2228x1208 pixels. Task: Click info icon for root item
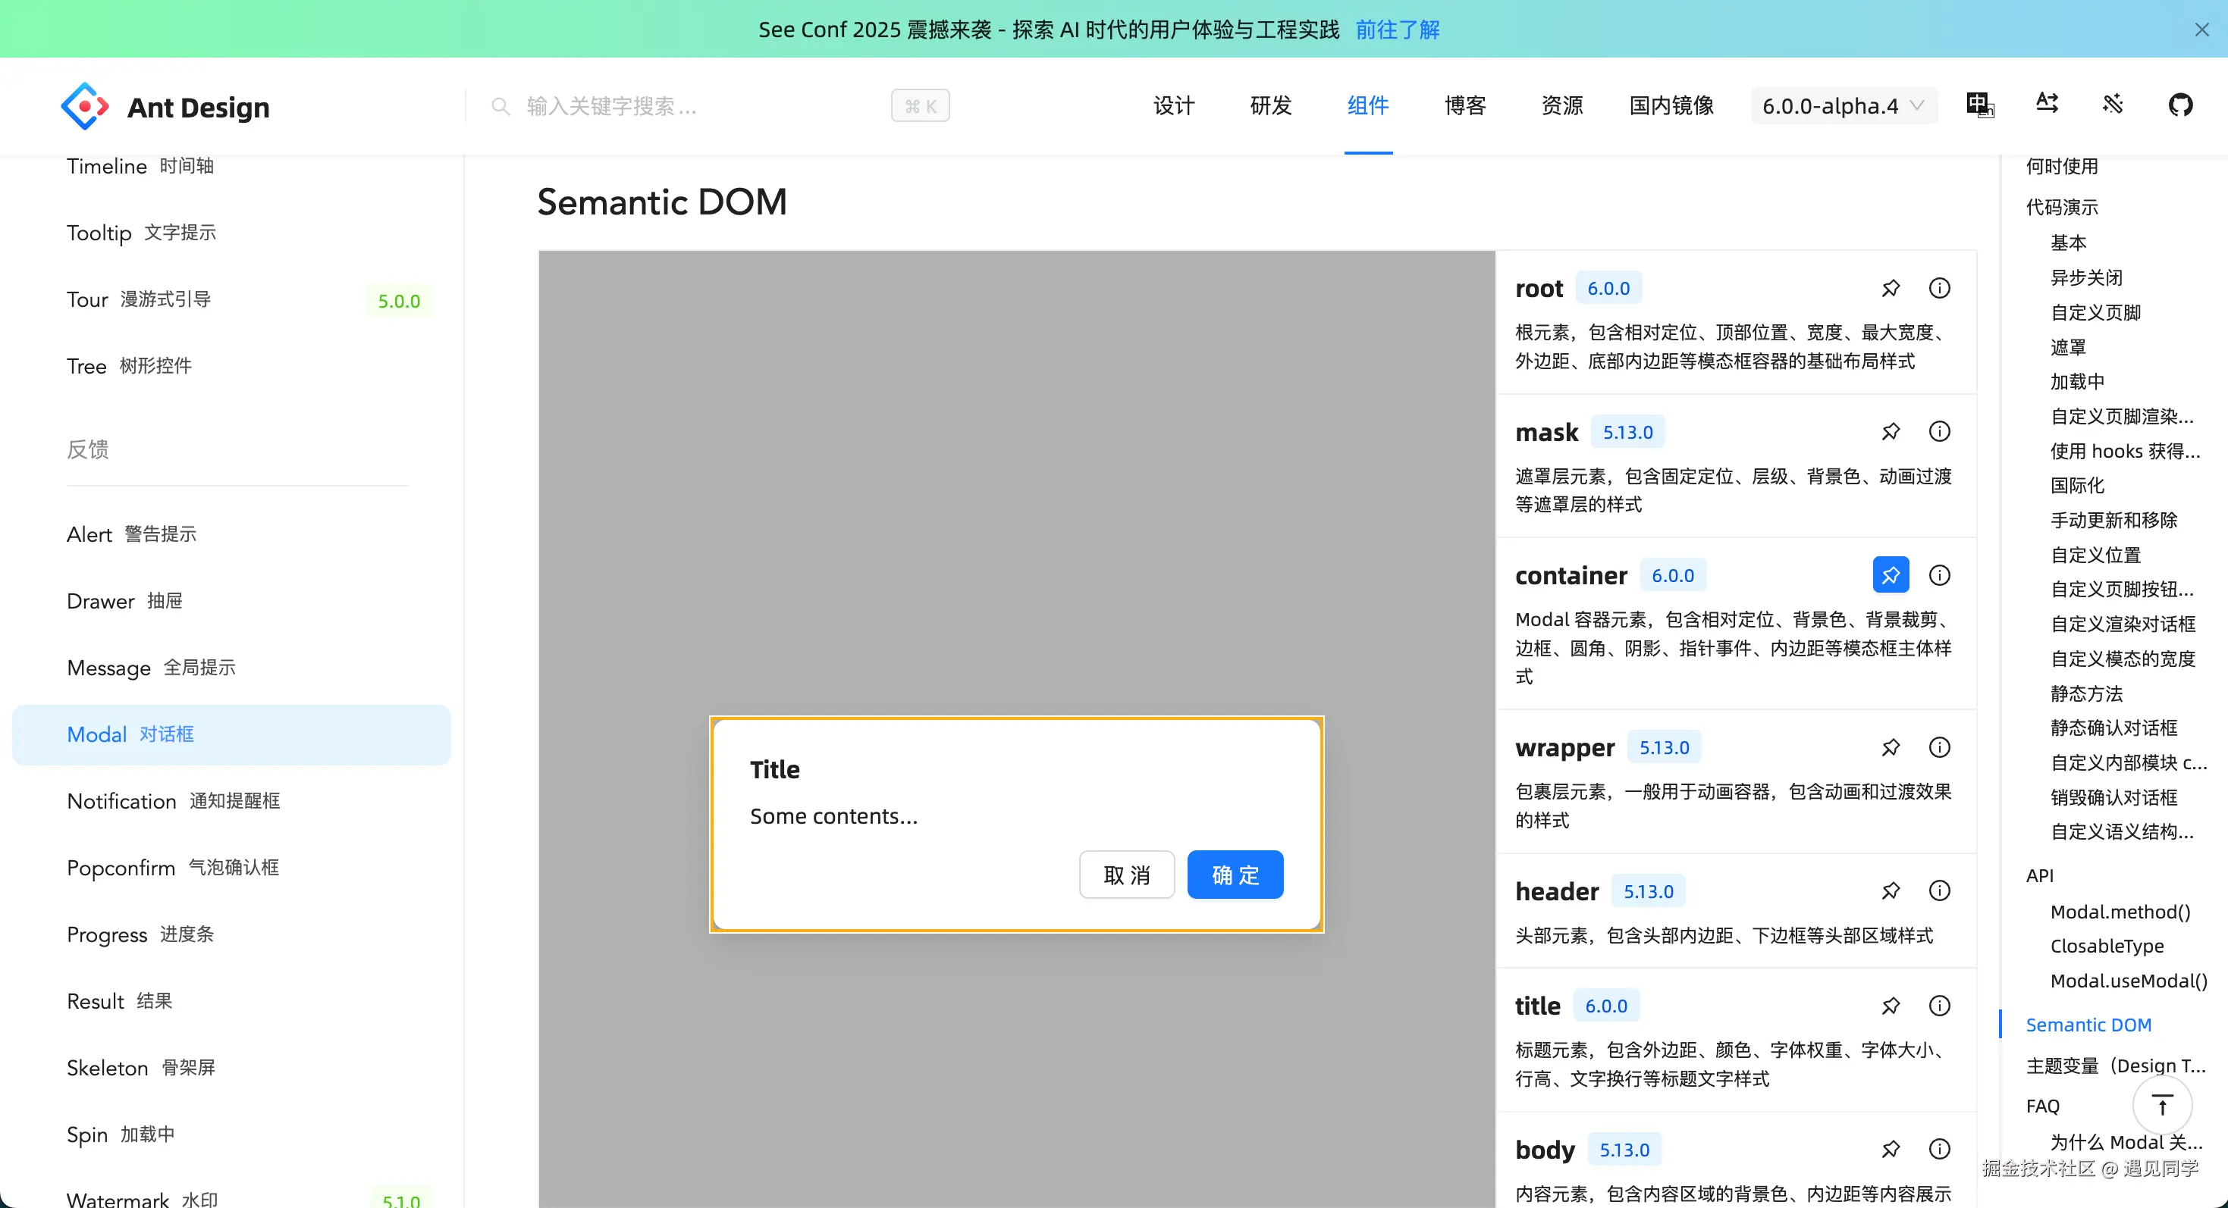[1939, 288]
